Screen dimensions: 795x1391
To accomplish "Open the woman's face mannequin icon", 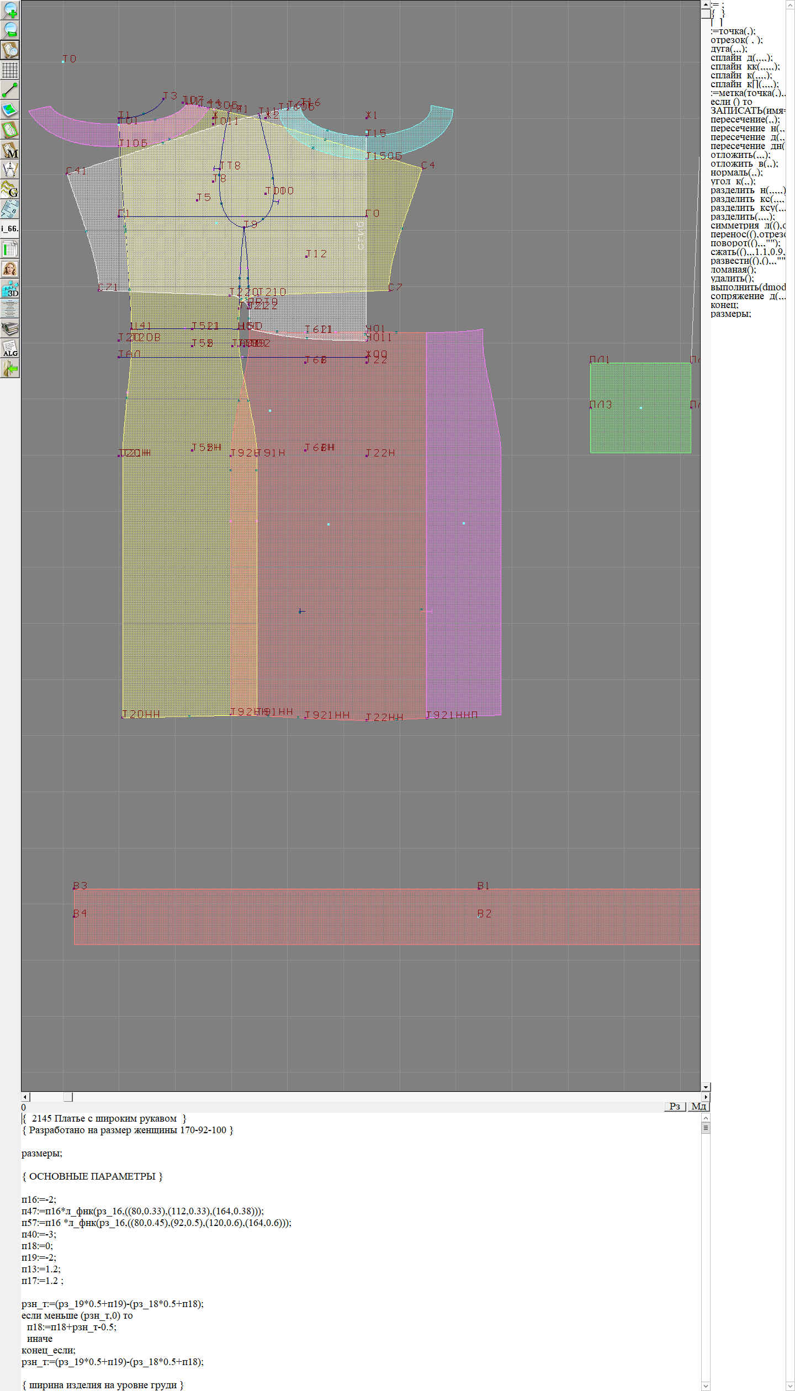I will [x=10, y=269].
